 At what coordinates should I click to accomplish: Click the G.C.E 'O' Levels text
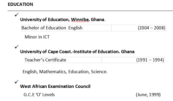pyautogui.click(x=39, y=95)
